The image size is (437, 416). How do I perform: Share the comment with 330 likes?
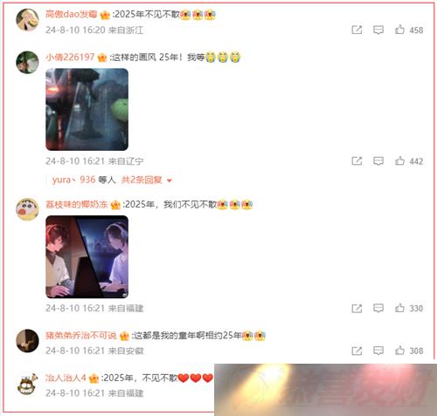[357, 308]
